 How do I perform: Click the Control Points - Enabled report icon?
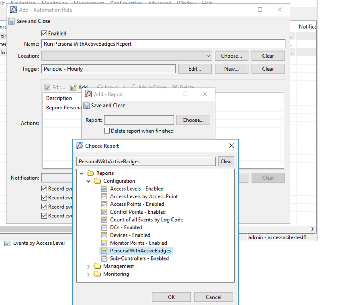pyautogui.click(x=104, y=212)
